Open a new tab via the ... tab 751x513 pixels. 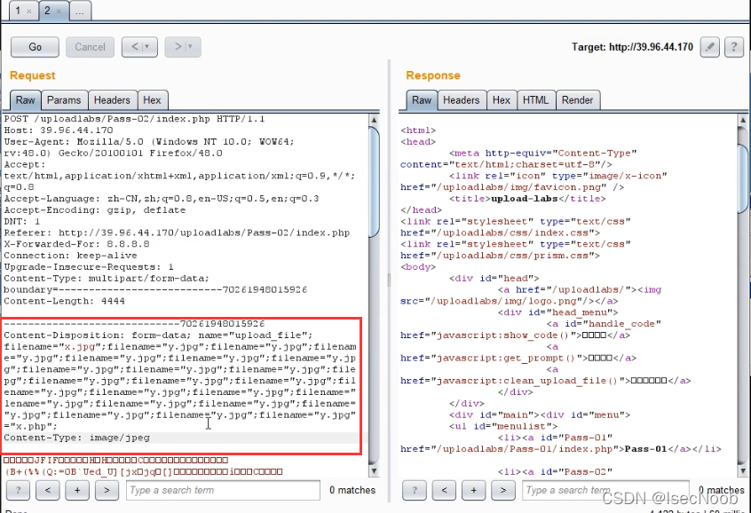click(80, 11)
